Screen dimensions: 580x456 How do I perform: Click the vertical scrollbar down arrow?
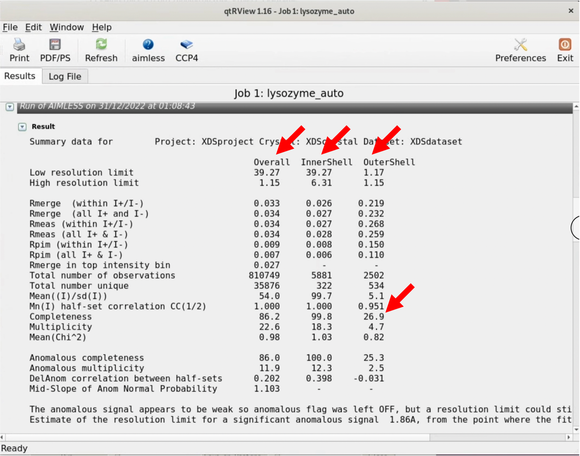pyautogui.click(x=576, y=430)
